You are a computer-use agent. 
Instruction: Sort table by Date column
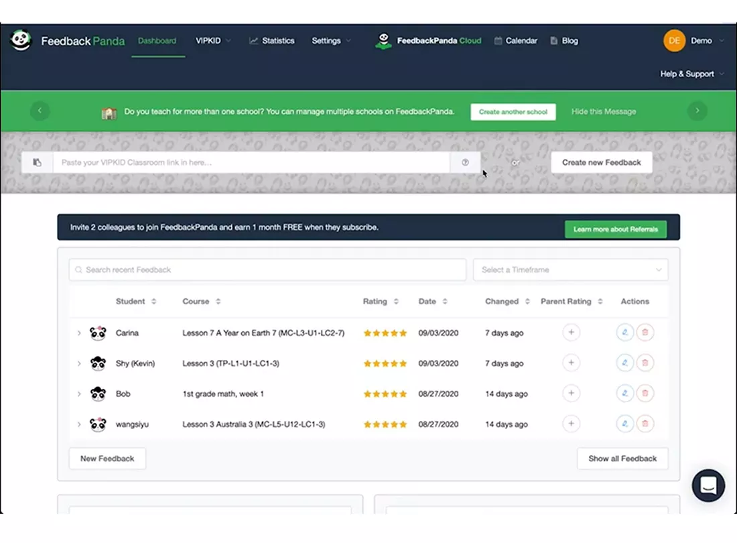[433, 302]
